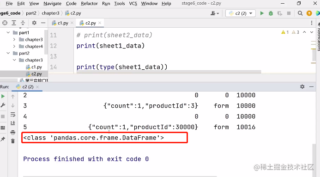Image resolution: width=320 pixels, height=177 pixels.
Task: Click the c2.py breadcrumb
Action: 73,13
